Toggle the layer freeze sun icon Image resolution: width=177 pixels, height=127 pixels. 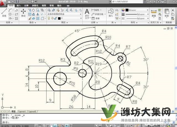click(x=52, y=18)
